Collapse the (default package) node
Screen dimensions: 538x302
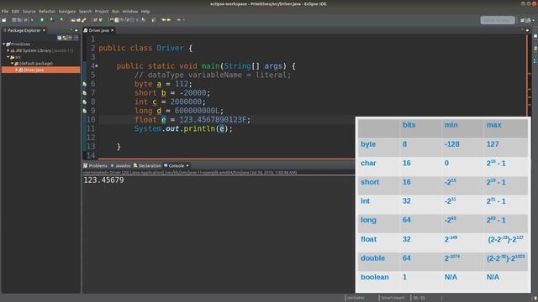12,64
